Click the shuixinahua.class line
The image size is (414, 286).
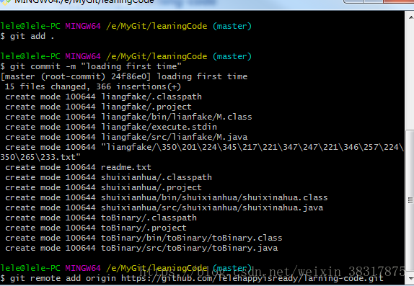tap(167, 197)
